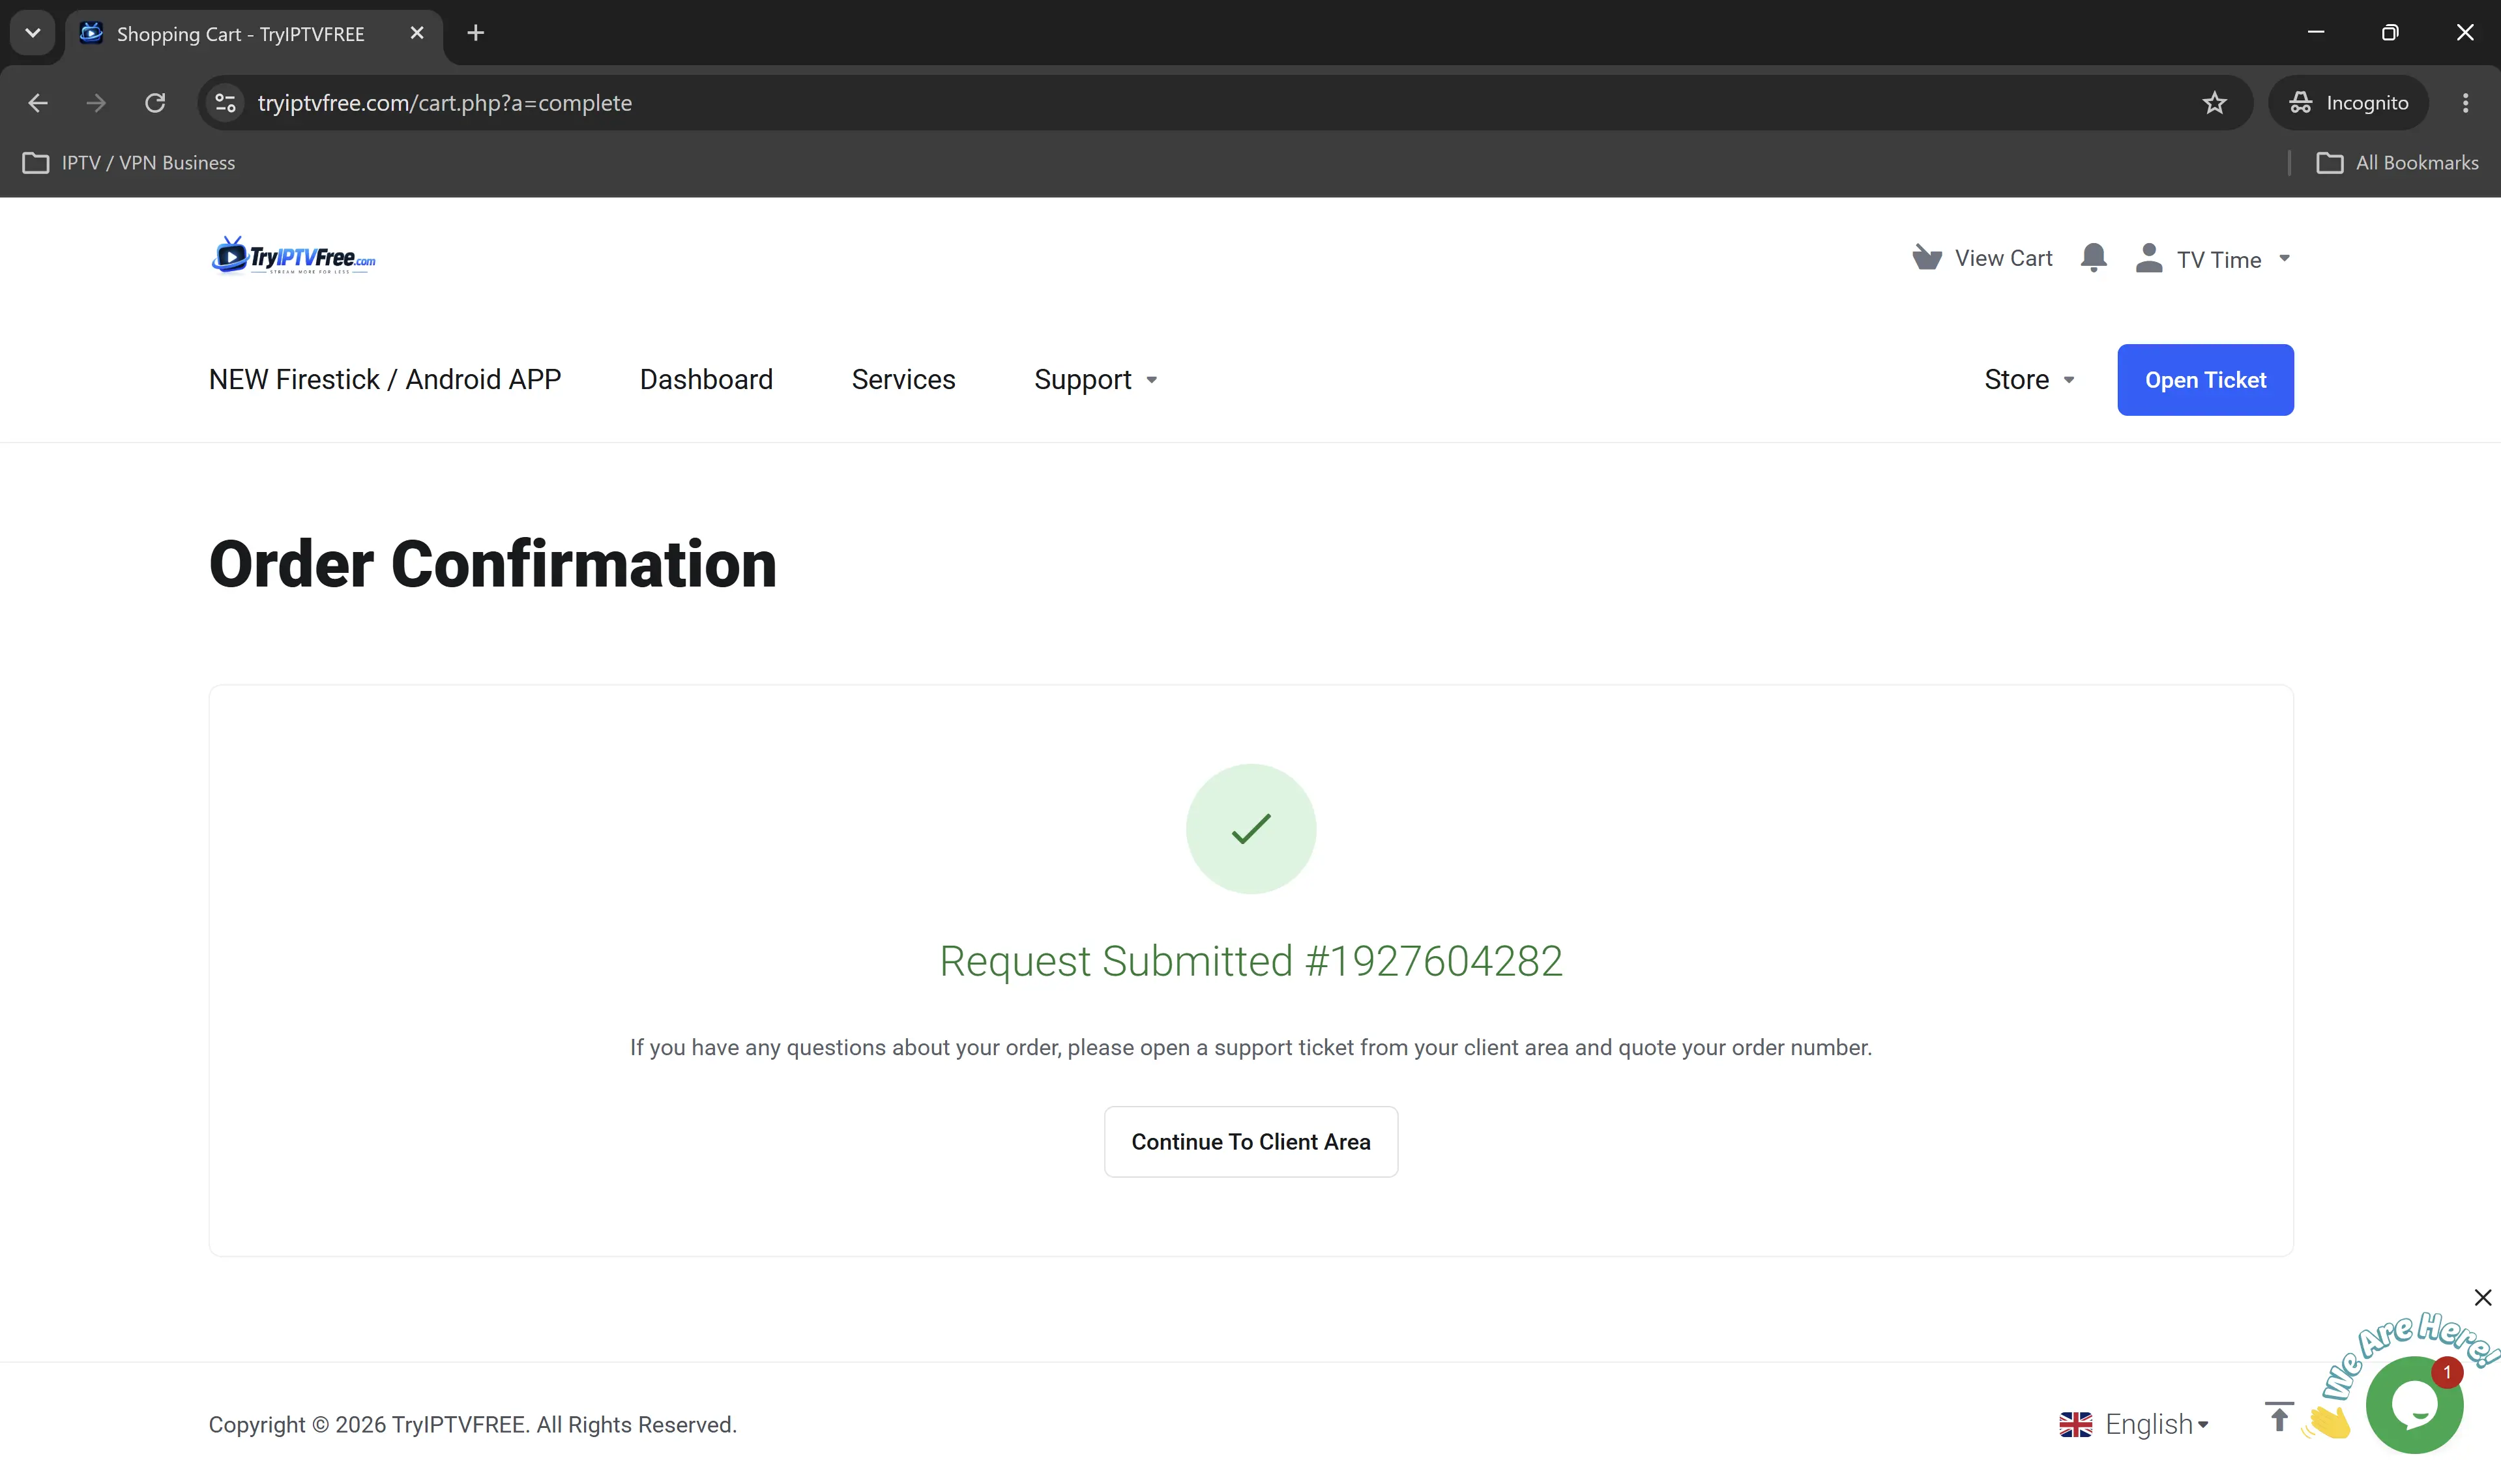Click the Incognito indicator
Image resolution: width=2501 pixels, height=1484 pixels.
coord(2348,103)
